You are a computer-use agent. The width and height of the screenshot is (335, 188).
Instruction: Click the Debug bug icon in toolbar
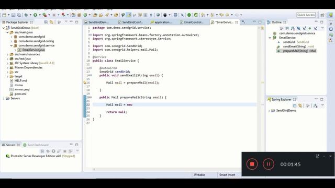[26, 15]
